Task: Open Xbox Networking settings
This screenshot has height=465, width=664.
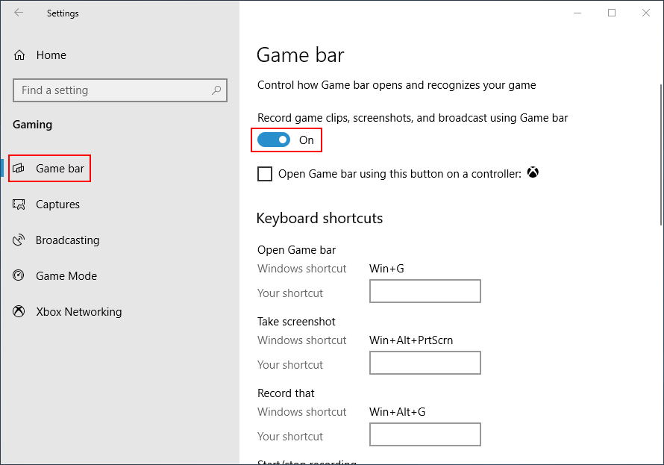Action: [x=79, y=312]
